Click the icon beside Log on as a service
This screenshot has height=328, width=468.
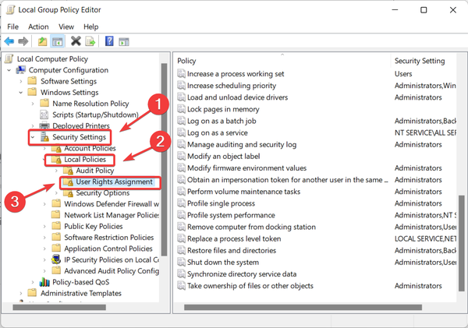[x=181, y=132]
